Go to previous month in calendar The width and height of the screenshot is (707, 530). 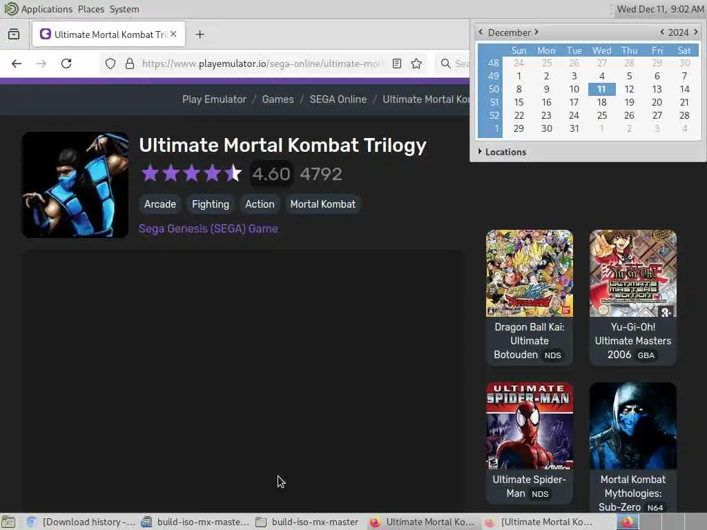481,32
